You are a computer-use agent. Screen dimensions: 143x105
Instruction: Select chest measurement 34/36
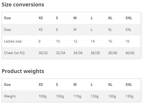click(78, 53)
